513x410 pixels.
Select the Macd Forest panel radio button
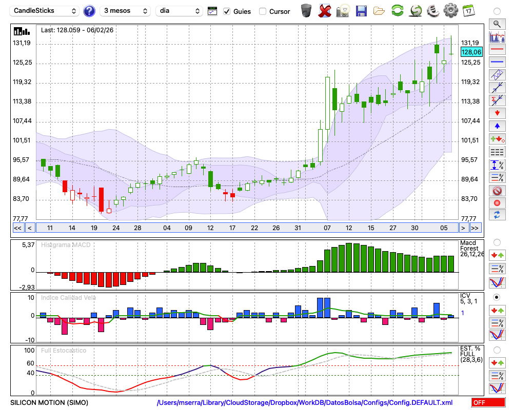tap(497, 242)
